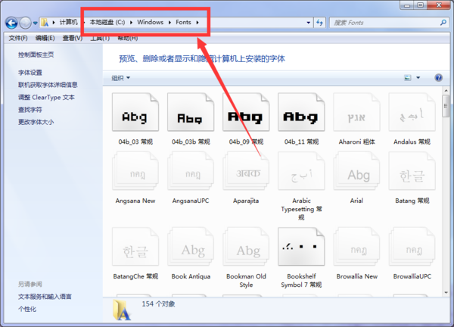The width and height of the screenshot is (454, 327).
Task: Open 控制面板主页 link
Action: point(36,54)
